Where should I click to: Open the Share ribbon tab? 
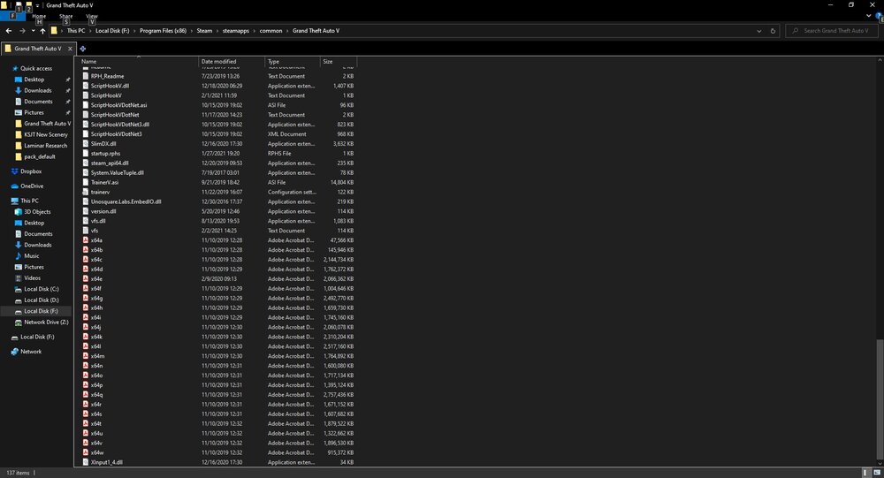coord(66,17)
